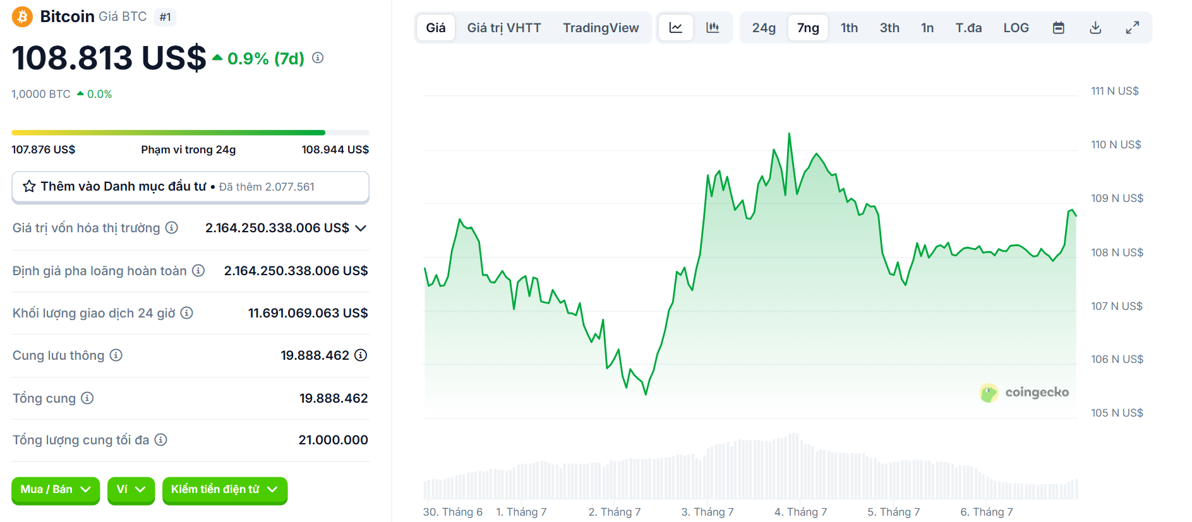Viewport: 1192px width, 522px height.
Task: Download chart data icon
Action: click(x=1096, y=28)
